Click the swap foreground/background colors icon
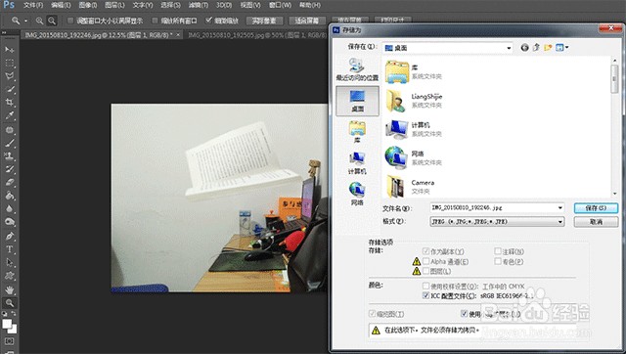The image size is (626, 354). point(14,314)
